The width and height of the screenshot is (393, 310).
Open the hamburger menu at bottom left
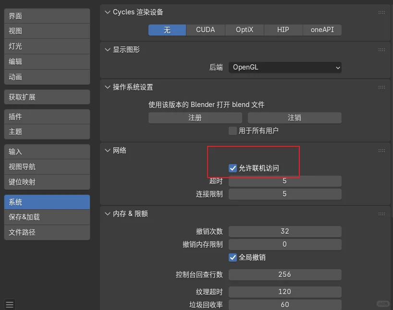coord(10,304)
